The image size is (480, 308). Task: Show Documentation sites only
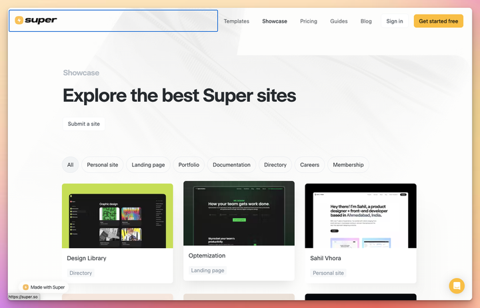(231, 165)
